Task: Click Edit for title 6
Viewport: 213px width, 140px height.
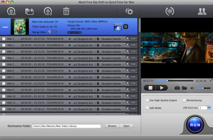Action: pyautogui.click(x=133, y=70)
